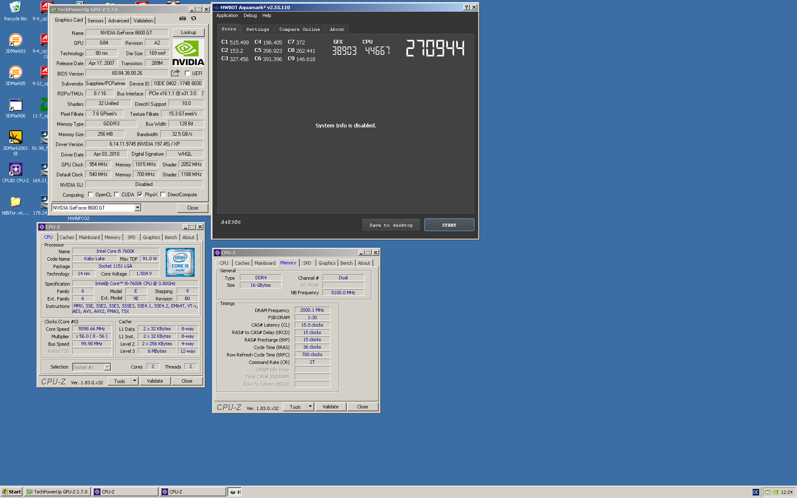
Task: Click the Tools button in CPU-Z CPU window
Action: pyautogui.click(x=120, y=381)
